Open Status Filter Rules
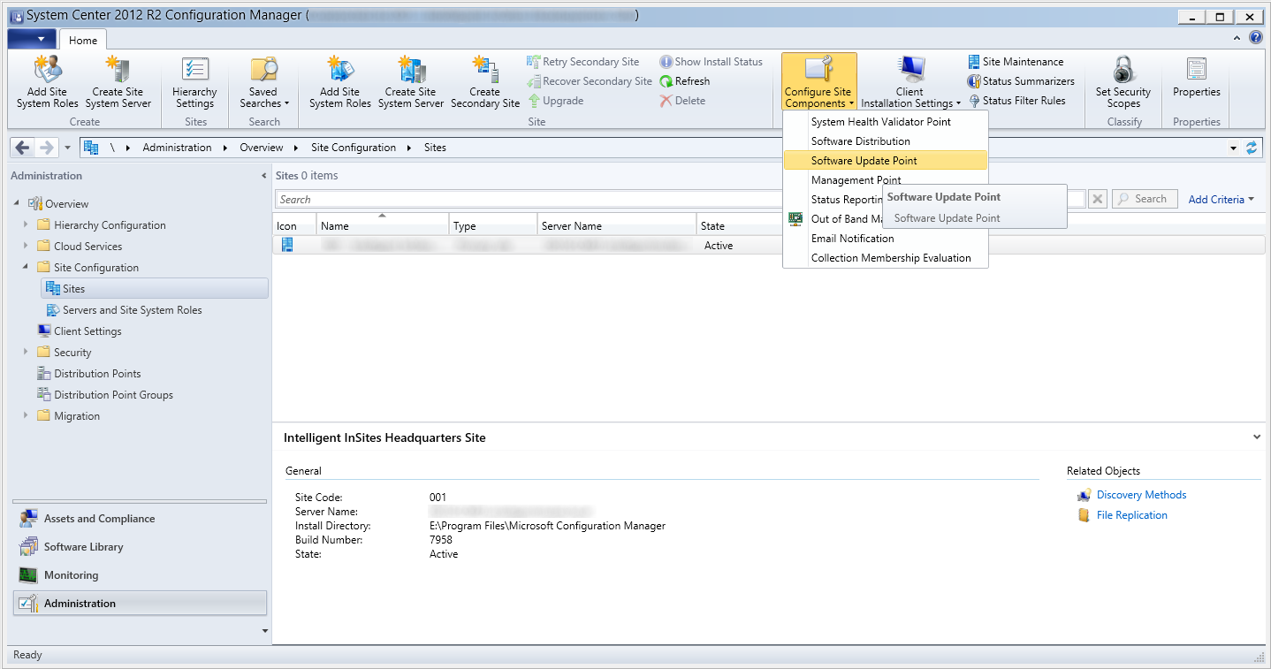 1016,101
